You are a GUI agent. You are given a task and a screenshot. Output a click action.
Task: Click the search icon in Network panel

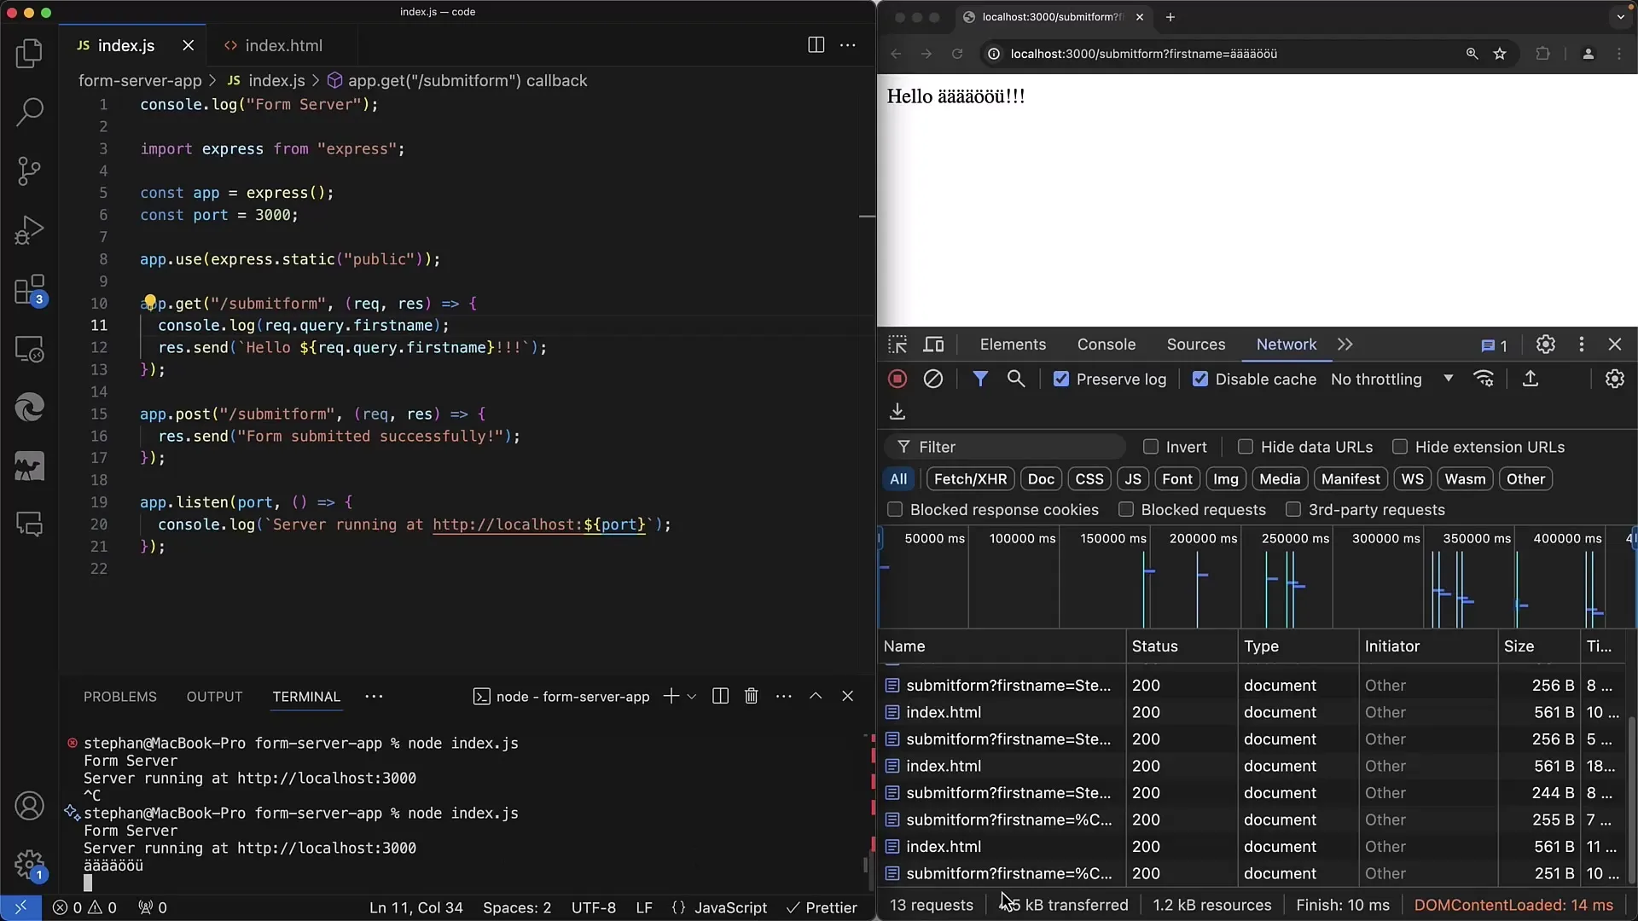(1016, 379)
